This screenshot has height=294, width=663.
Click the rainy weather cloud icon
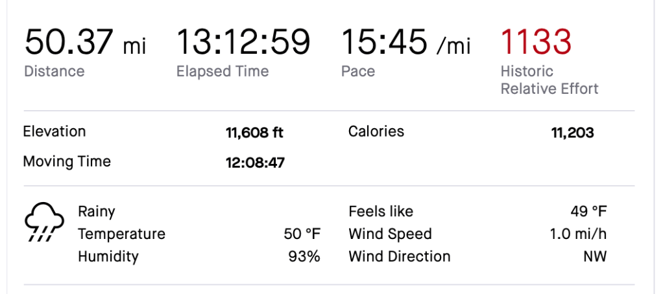[44, 223]
